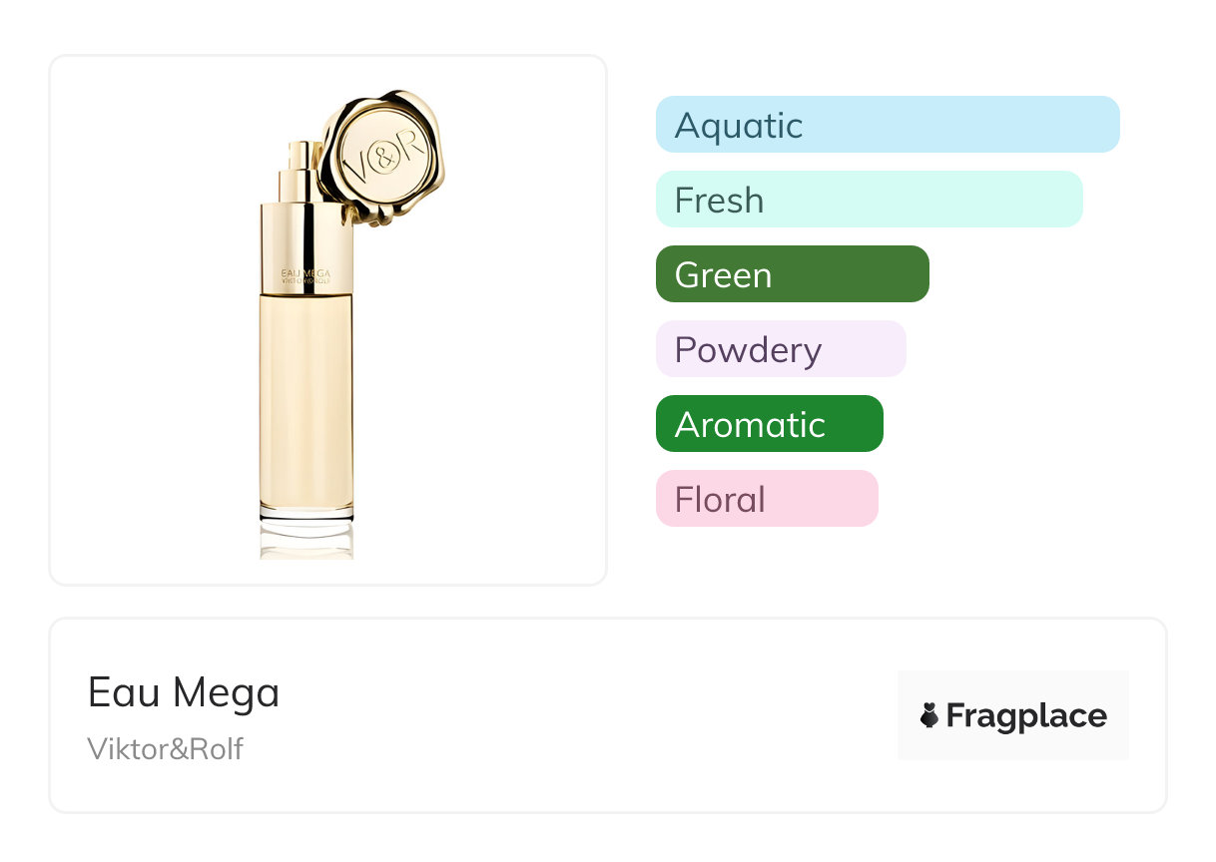This screenshot has width=1216, height=862.
Task: Click the word Aquatic inside the blue bar
Action: pyautogui.click(x=739, y=126)
